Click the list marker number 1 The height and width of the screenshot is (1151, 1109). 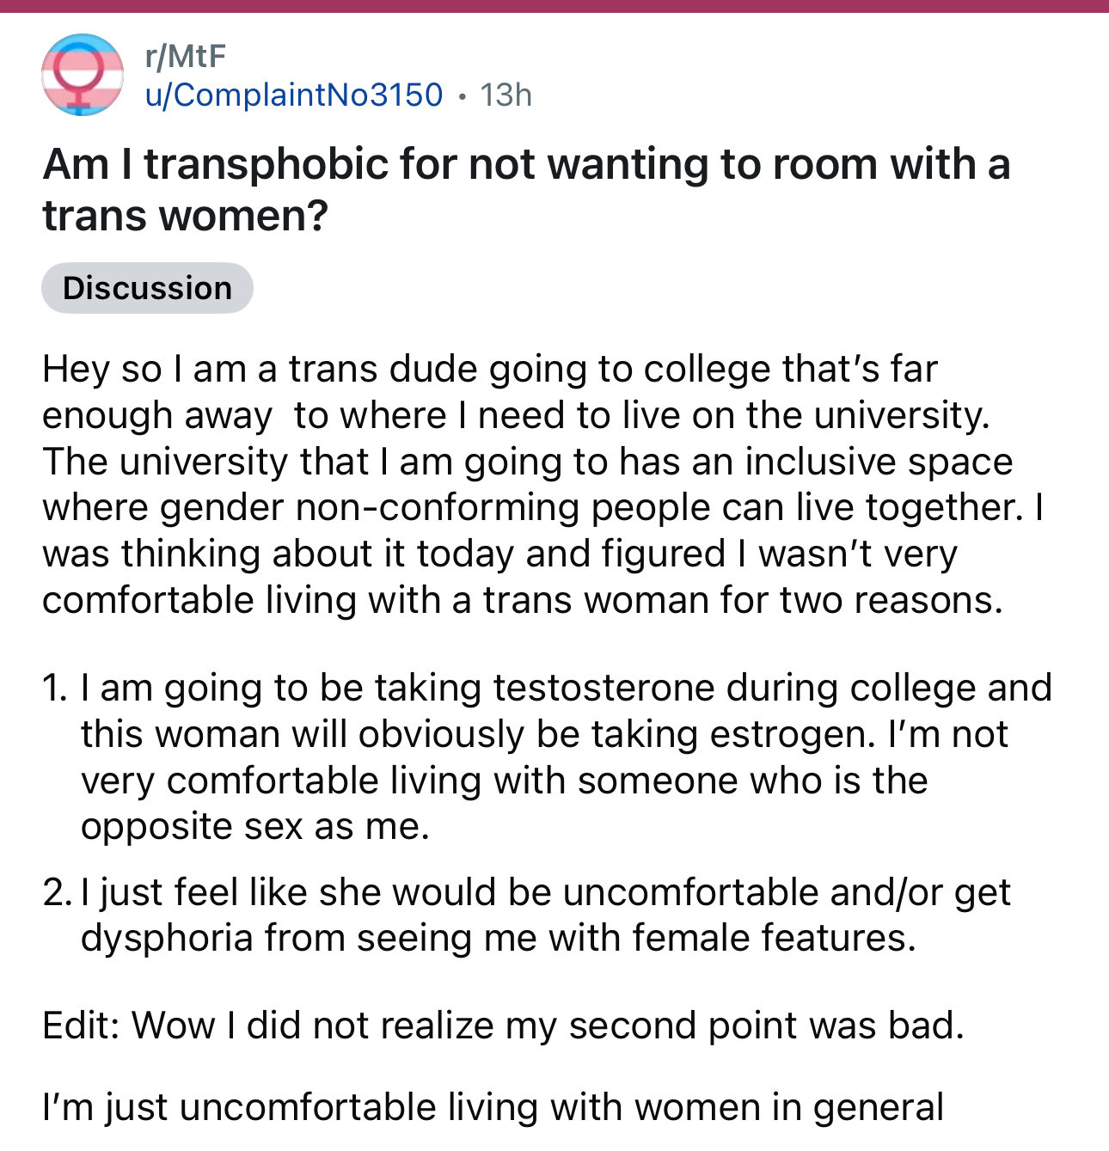(x=54, y=689)
